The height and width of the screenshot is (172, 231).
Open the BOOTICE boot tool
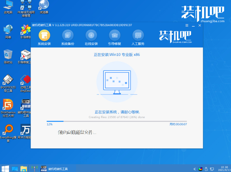[x=8, y=80]
